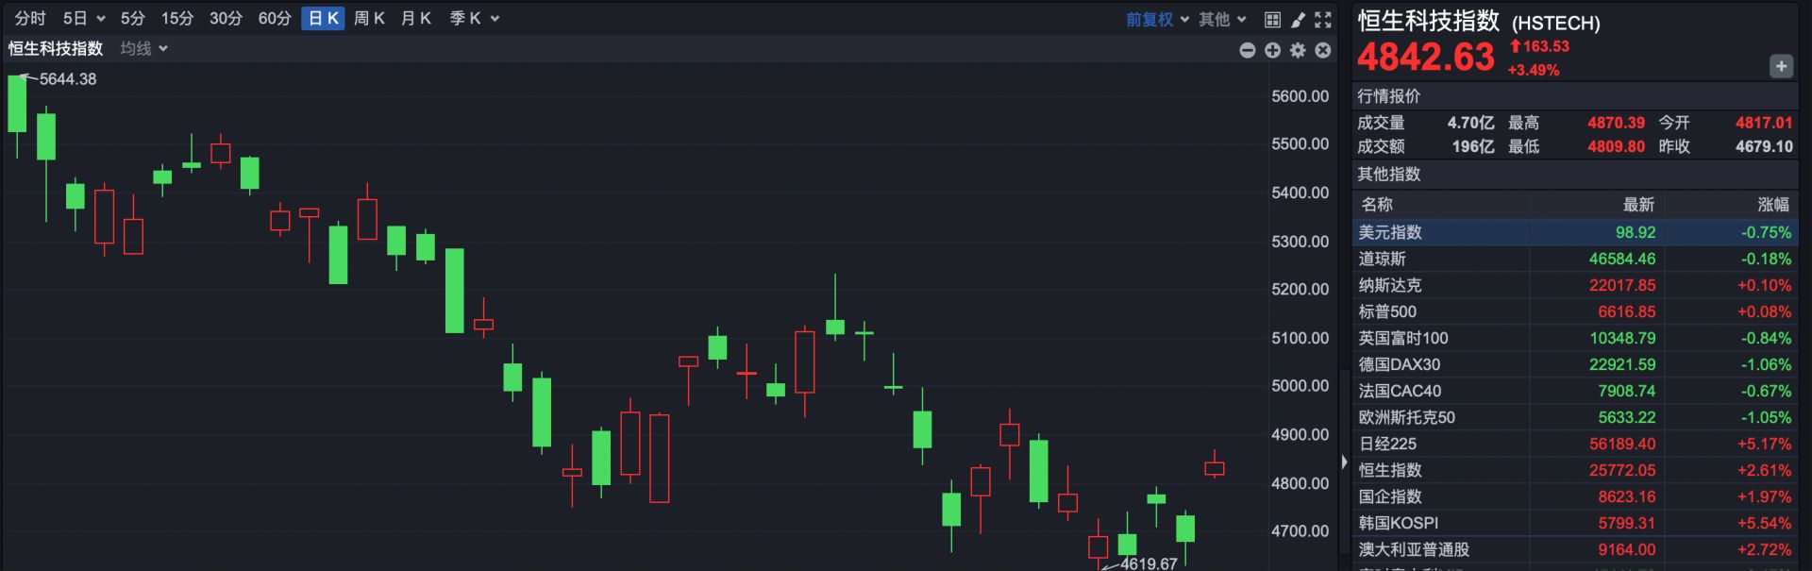Zoom out chart with minus icon

[1247, 50]
